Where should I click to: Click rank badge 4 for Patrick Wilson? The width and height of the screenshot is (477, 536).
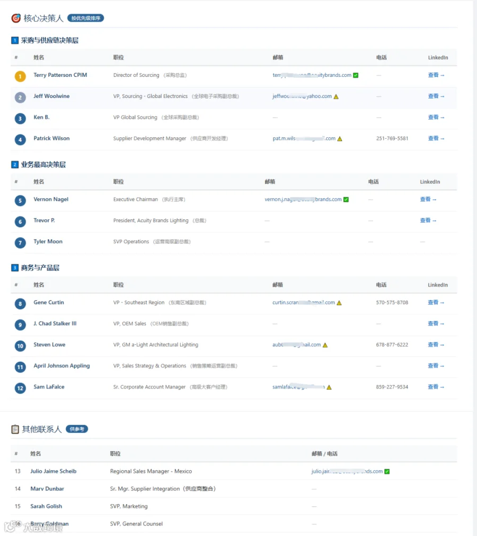(20, 139)
